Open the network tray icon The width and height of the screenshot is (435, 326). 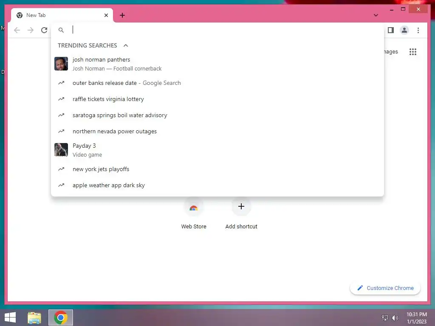tap(385, 318)
